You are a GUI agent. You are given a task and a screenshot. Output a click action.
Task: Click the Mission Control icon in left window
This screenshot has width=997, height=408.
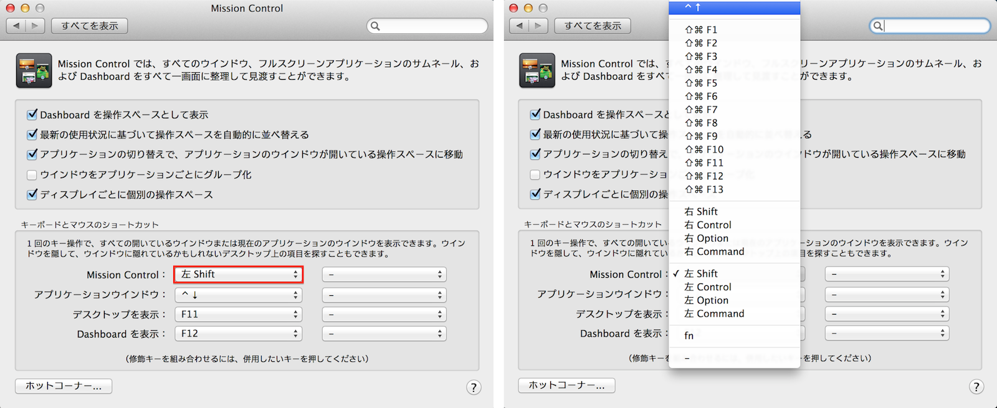[x=34, y=70]
